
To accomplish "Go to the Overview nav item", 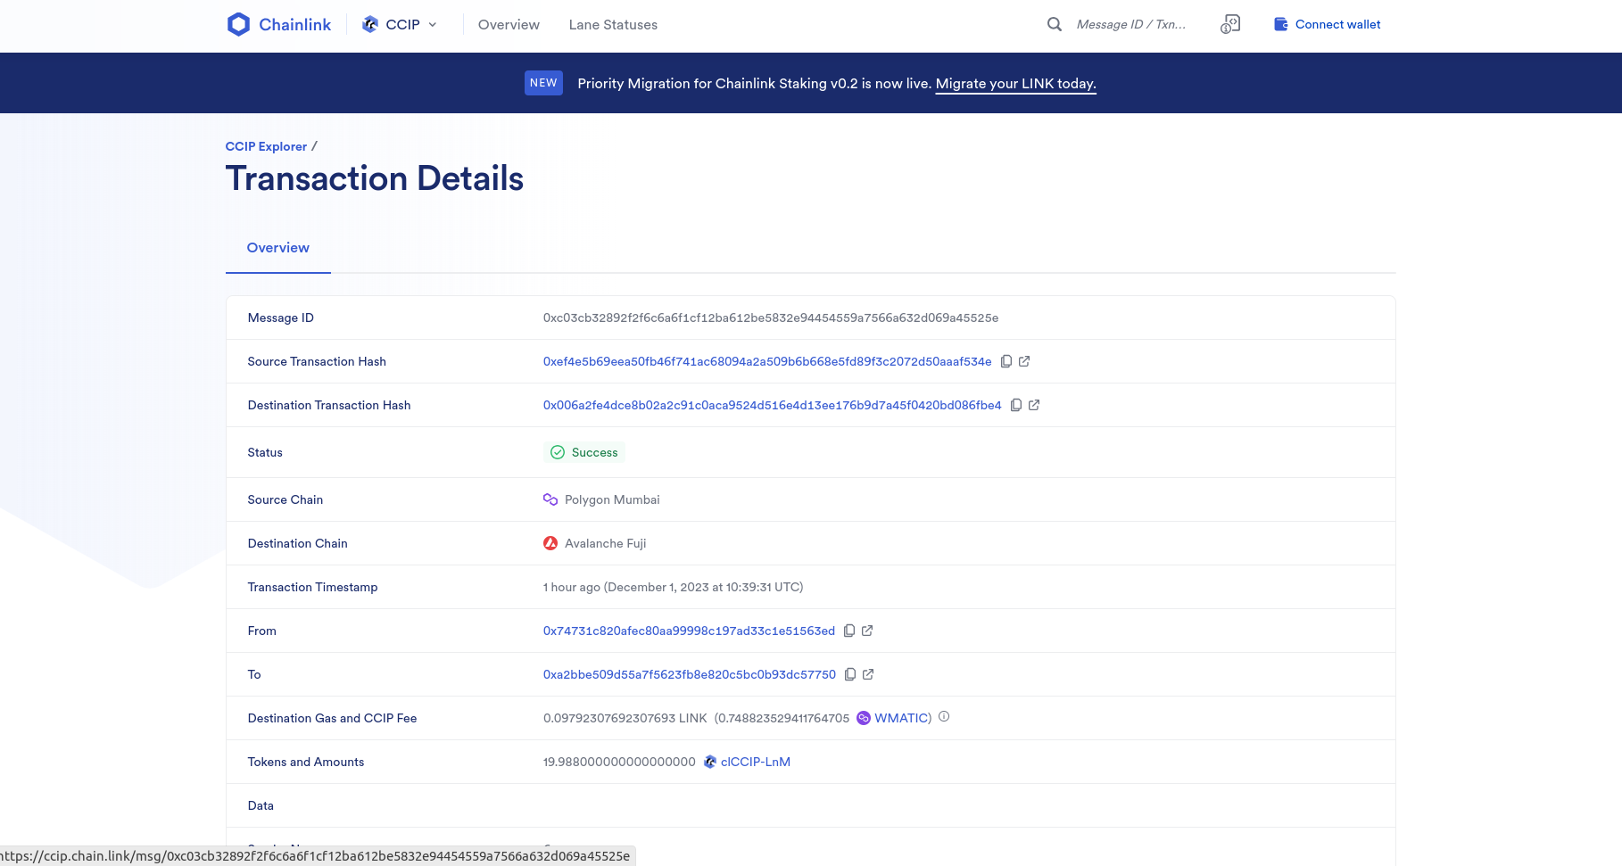I will tap(509, 25).
